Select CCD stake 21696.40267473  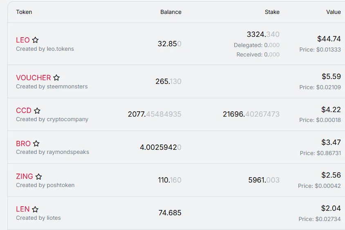click(x=251, y=114)
